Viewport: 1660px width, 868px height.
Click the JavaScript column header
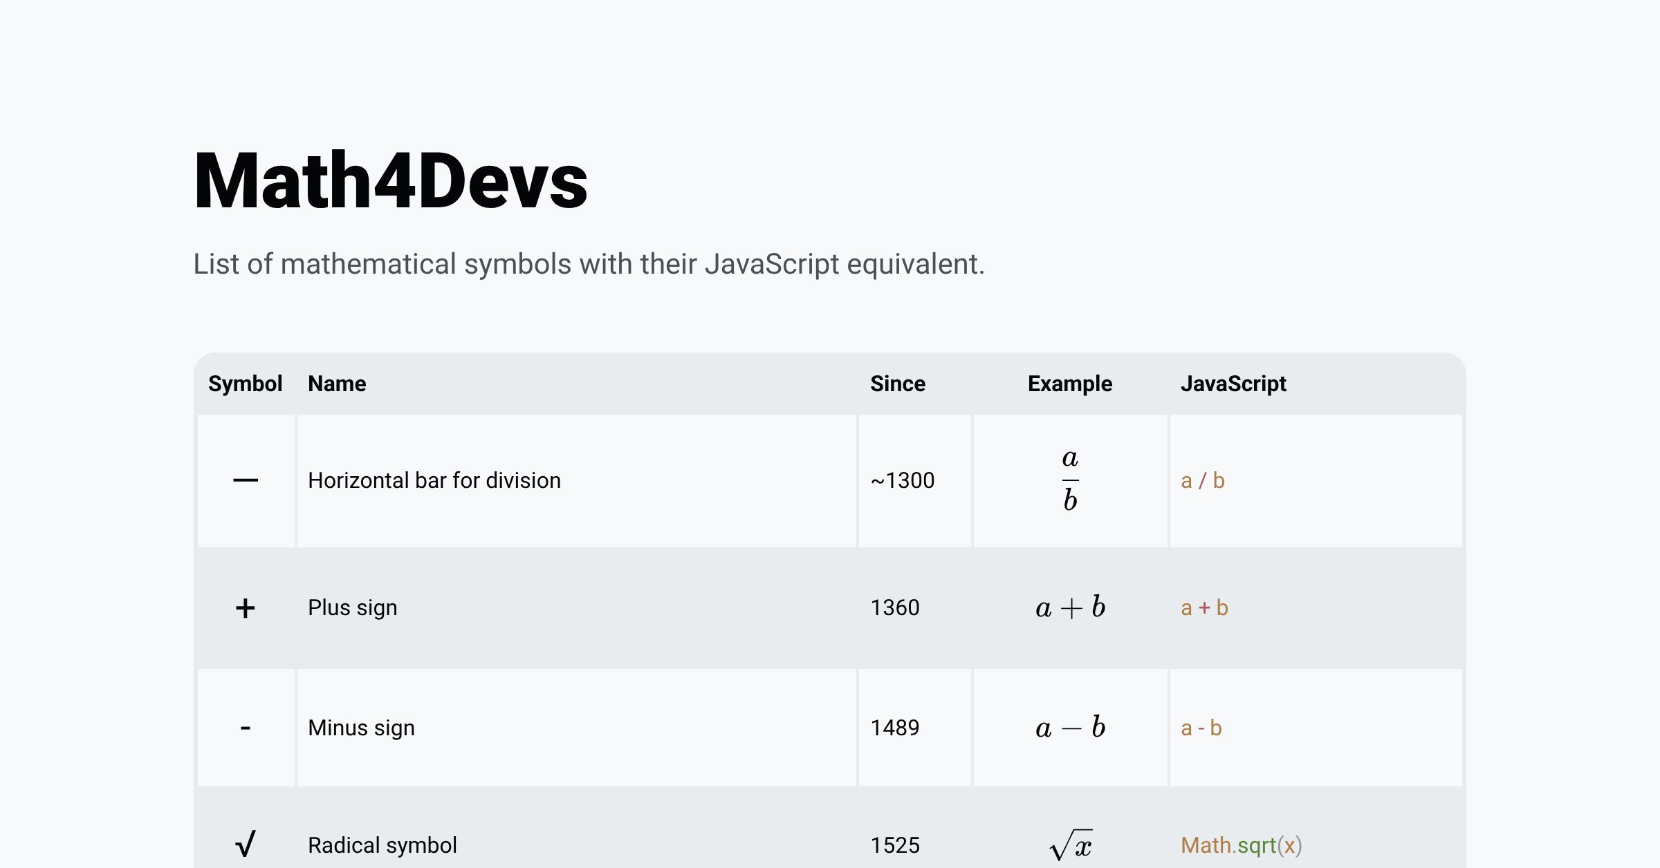1233,384
